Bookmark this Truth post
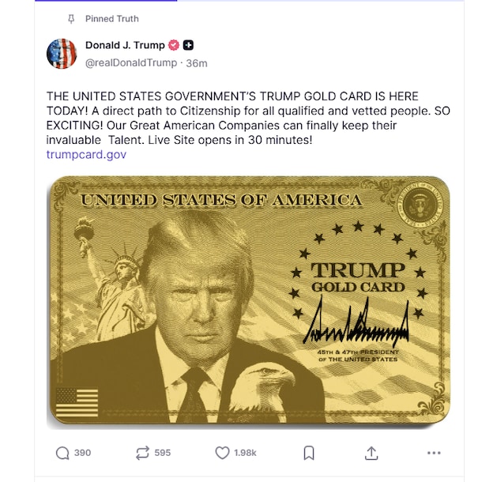 click(x=309, y=453)
